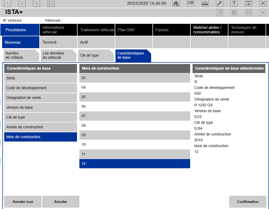Click the split-window compare icon in the top bar
This screenshot has height=209, width=269.
pyautogui.click(x=190, y=3)
